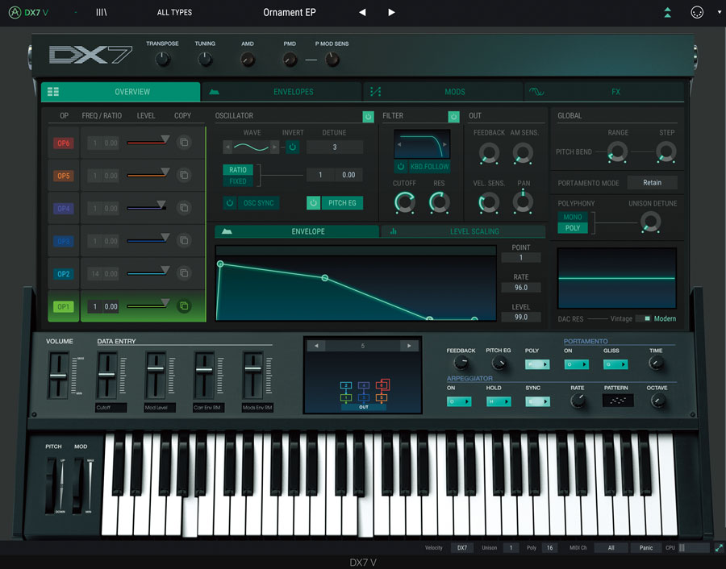
Task: Open the preset browser library icon
Action: [x=102, y=12]
